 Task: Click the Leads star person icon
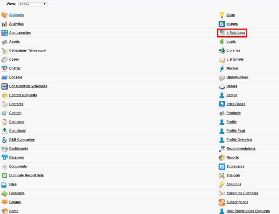tap(222, 42)
